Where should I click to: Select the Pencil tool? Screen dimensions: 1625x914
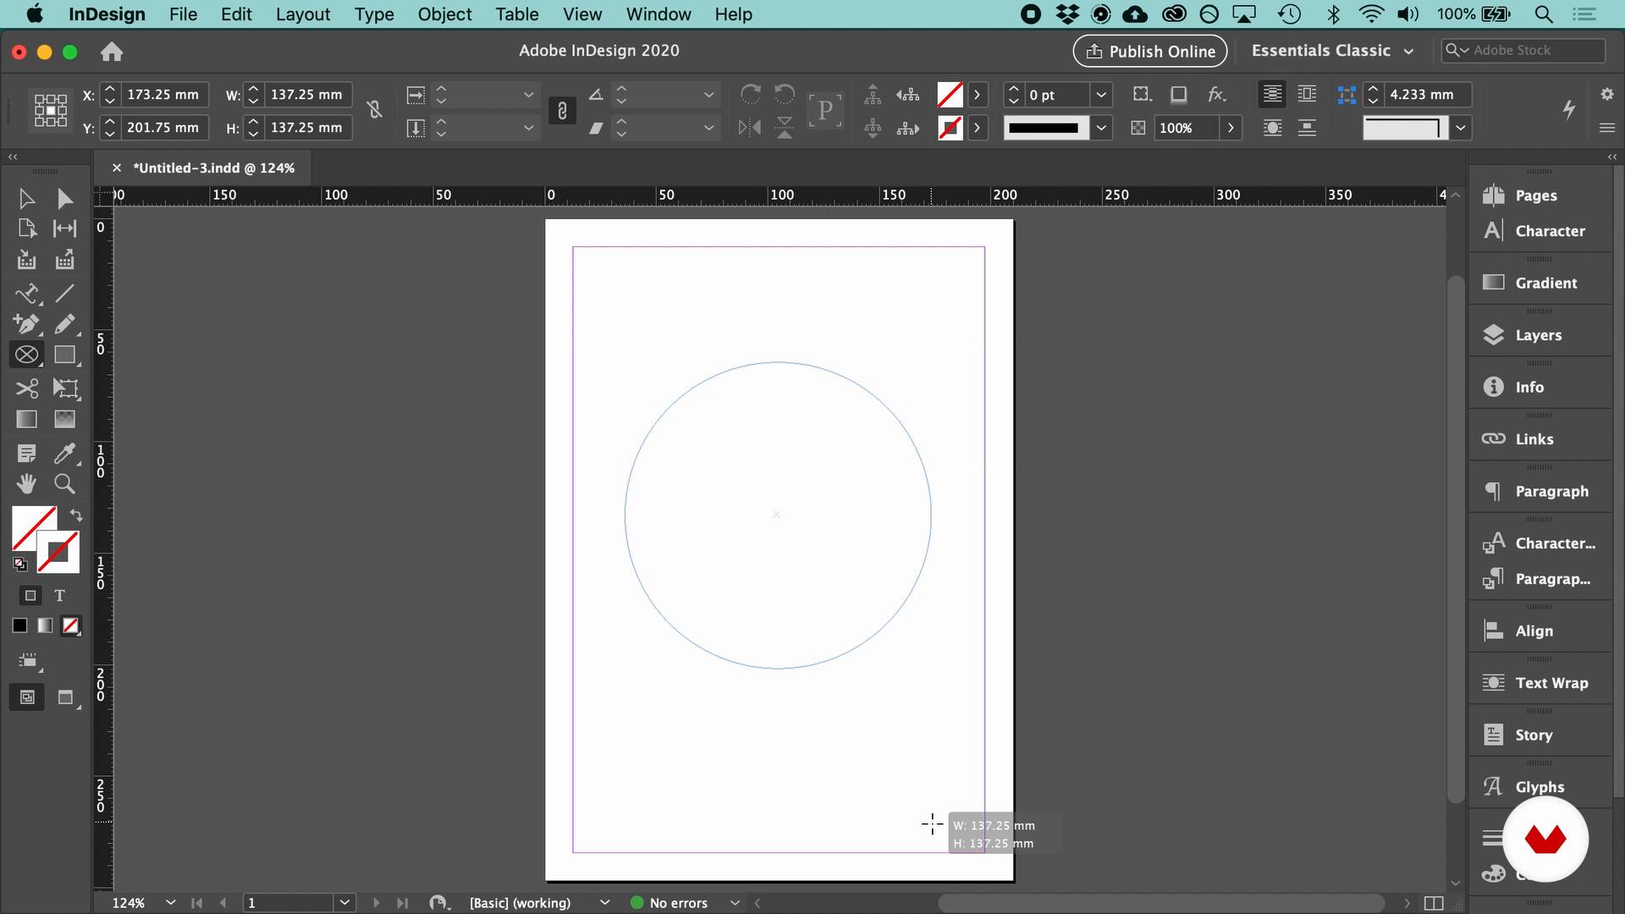(64, 324)
